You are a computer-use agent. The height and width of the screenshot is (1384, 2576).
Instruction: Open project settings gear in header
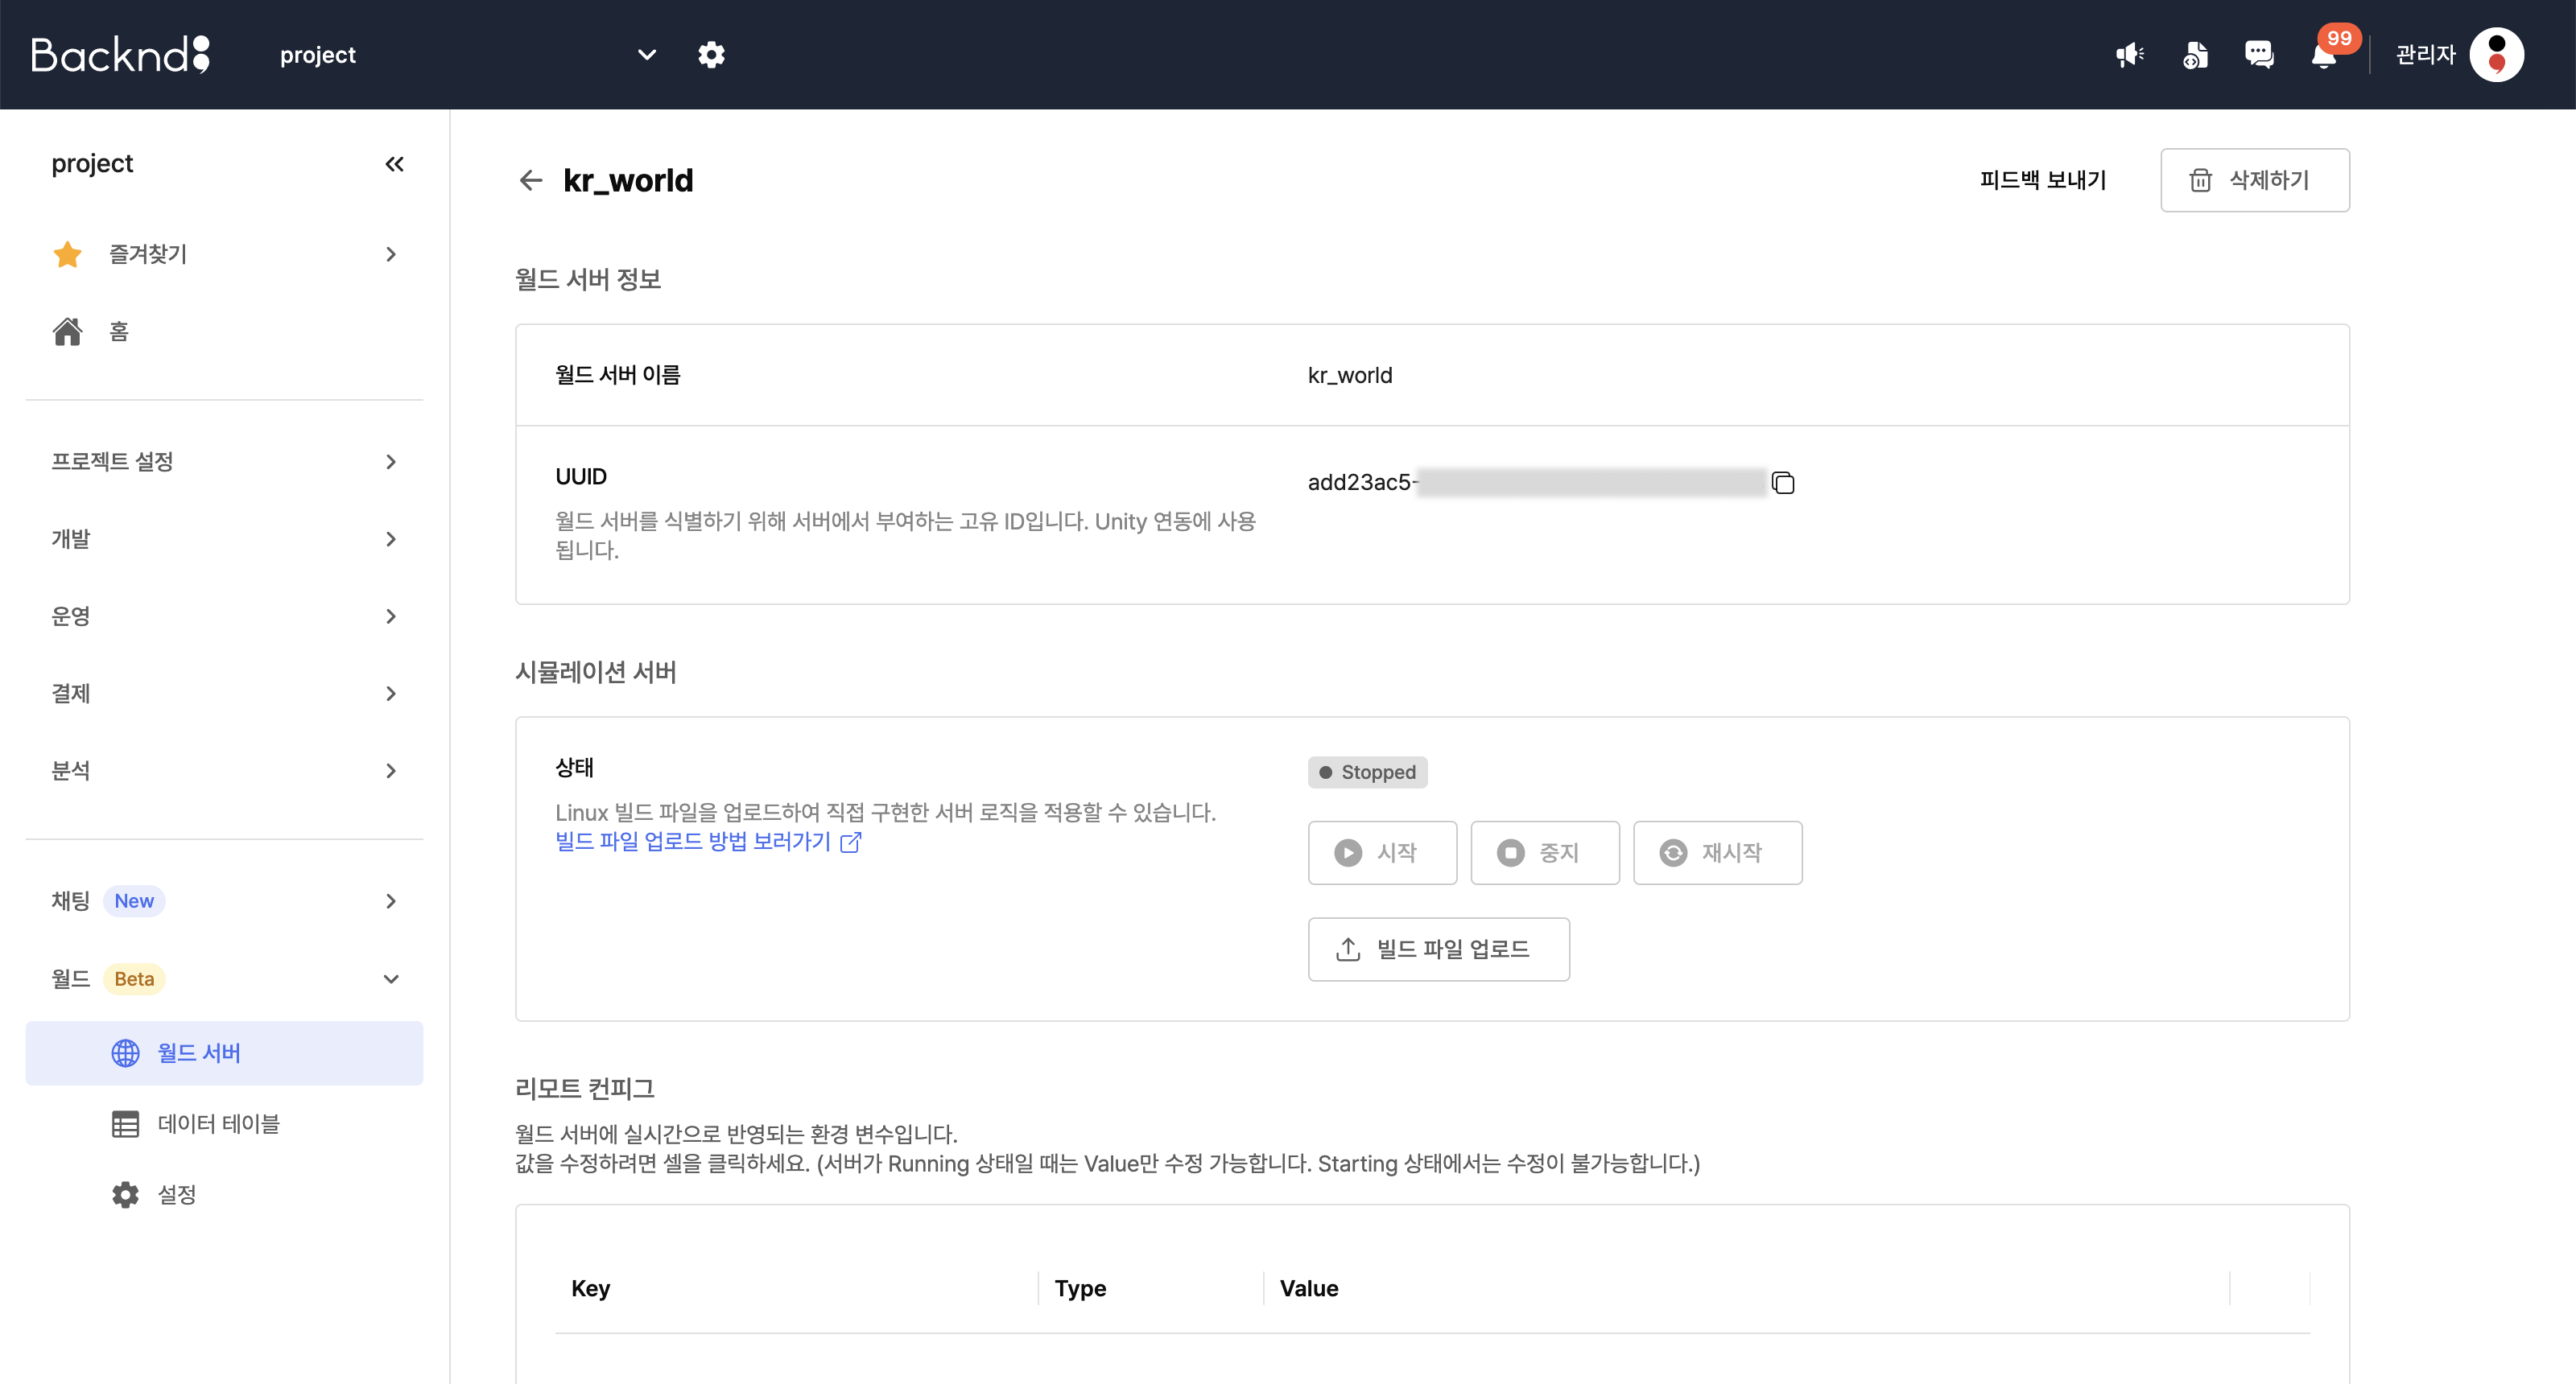[x=711, y=55]
